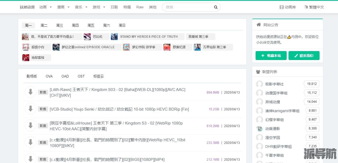The height and width of the screenshot is (163, 338).
Task: Open the 巴比伦 anime entry
Action: (x=97, y=37)
